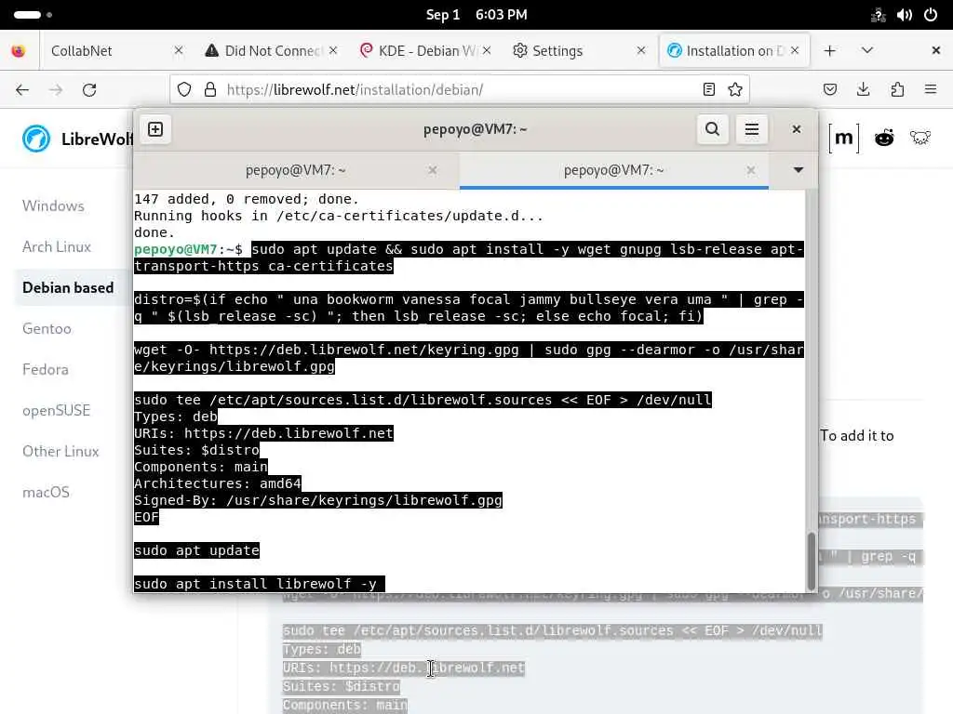This screenshot has height=714, width=953.
Task: Open the Fedora installation page
Action: (x=46, y=369)
